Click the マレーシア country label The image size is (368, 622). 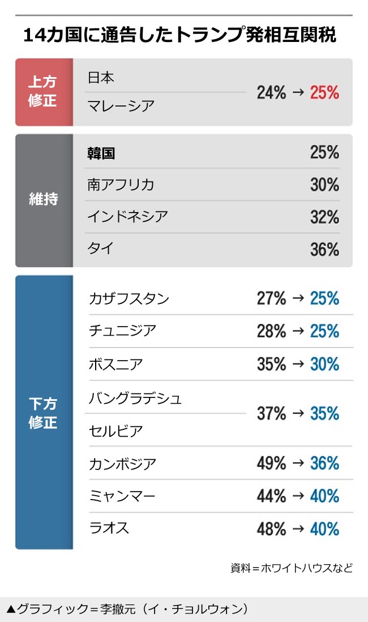(121, 105)
